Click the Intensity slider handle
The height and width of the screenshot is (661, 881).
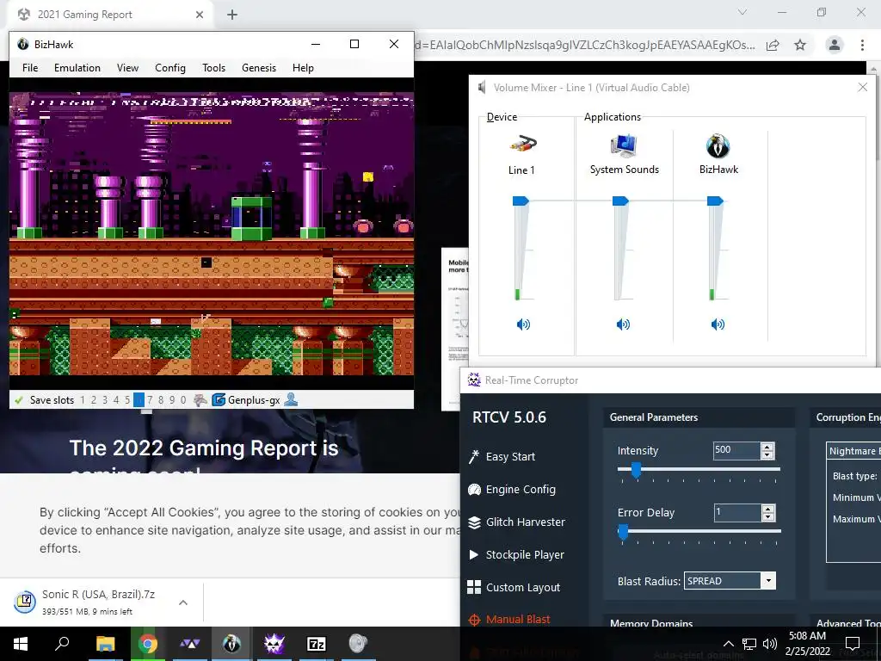coord(636,470)
